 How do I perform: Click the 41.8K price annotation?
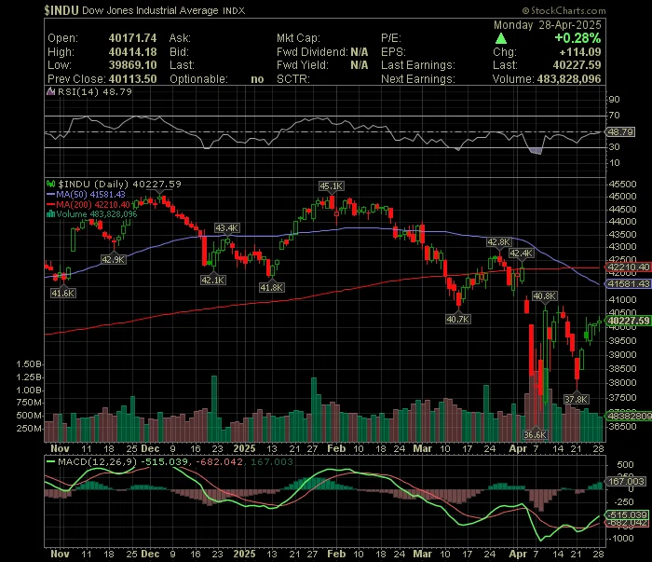click(x=272, y=287)
